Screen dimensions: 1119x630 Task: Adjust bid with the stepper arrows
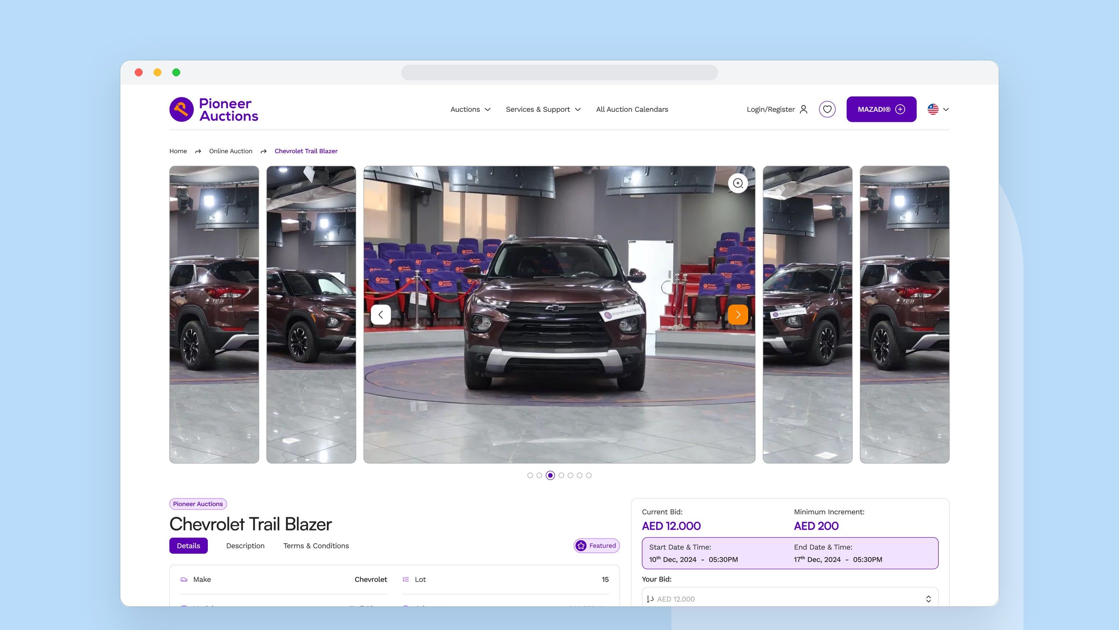(928, 599)
